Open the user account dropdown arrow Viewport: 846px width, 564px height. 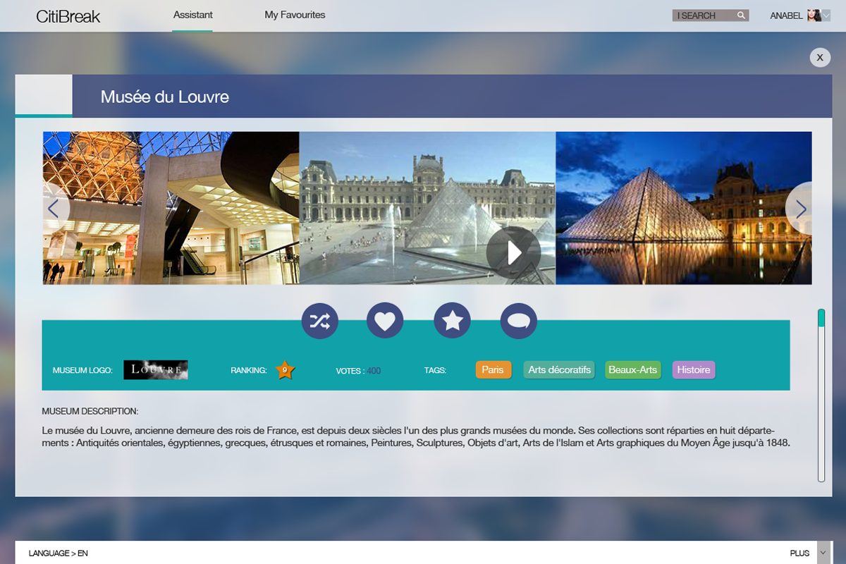tap(826, 16)
